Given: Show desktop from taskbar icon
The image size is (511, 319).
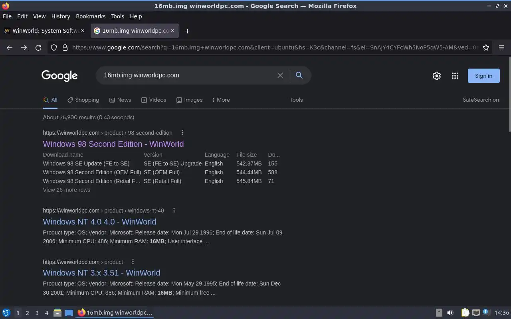Looking at the screenshot, I should click(x=69, y=313).
